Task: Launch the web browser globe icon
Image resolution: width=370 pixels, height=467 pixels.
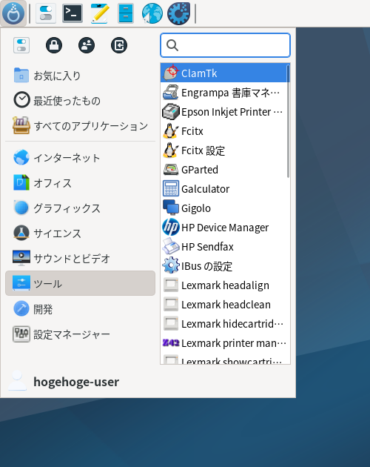Action: pyautogui.click(x=152, y=13)
